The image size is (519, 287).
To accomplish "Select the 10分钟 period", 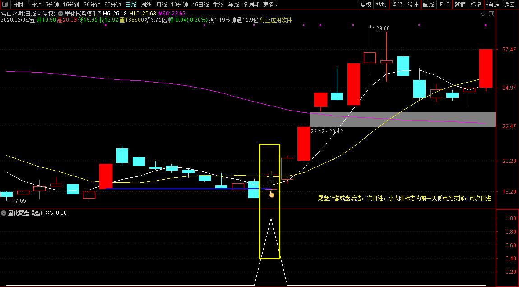I will (180, 5).
